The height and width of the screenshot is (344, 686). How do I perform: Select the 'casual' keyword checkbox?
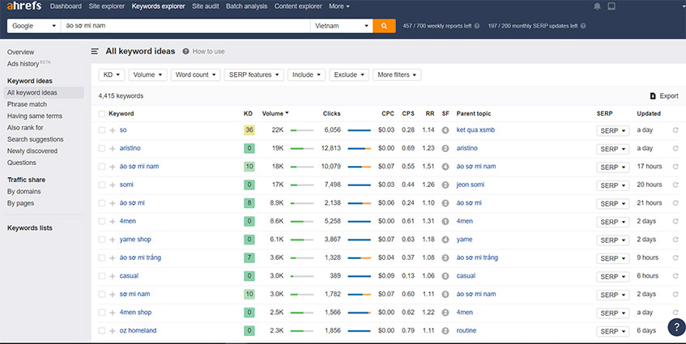tap(101, 276)
